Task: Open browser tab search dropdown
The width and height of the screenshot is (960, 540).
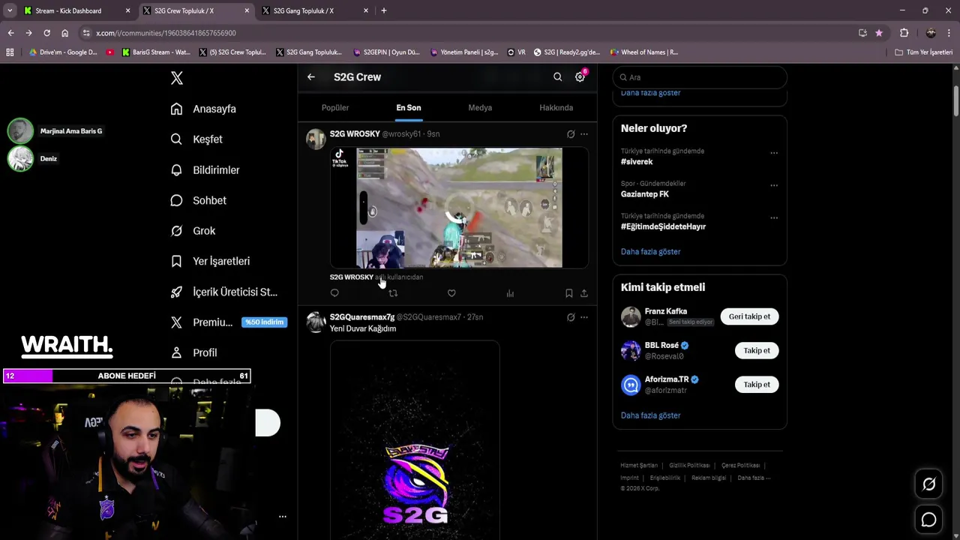Action: click(x=9, y=10)
